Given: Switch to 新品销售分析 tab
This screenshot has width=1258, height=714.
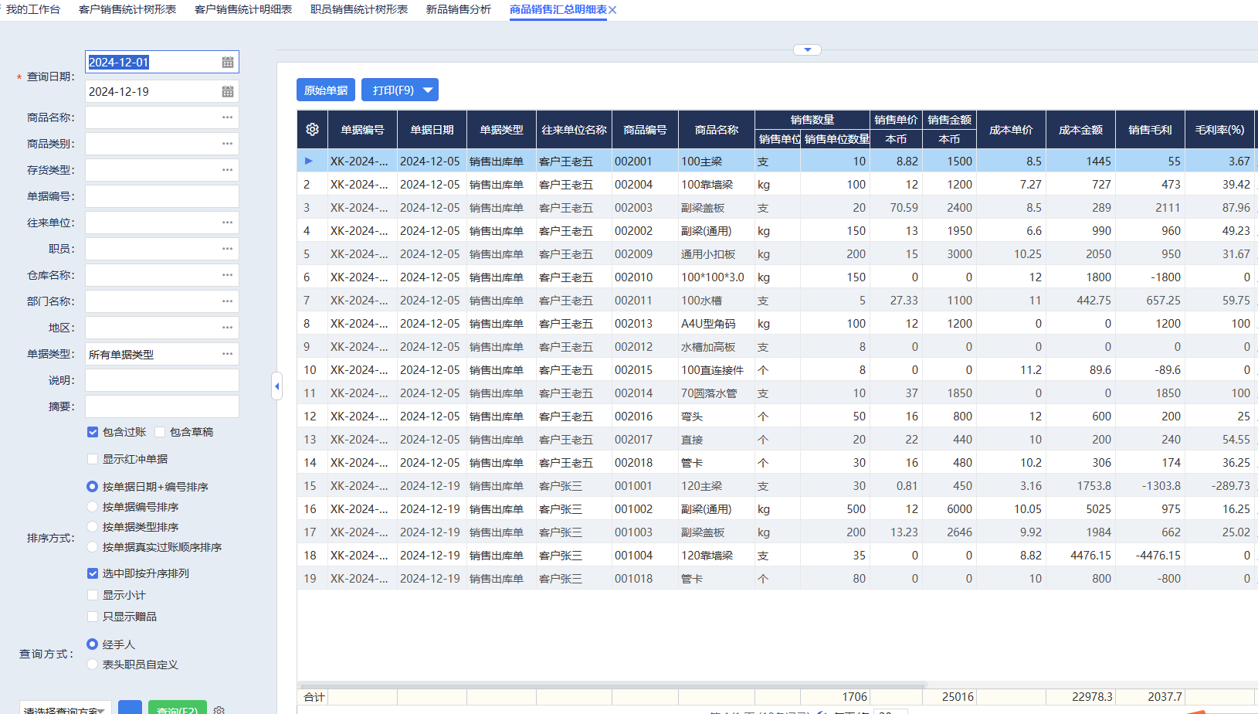Looking at the screenshot, I should [x=459, y=9].
